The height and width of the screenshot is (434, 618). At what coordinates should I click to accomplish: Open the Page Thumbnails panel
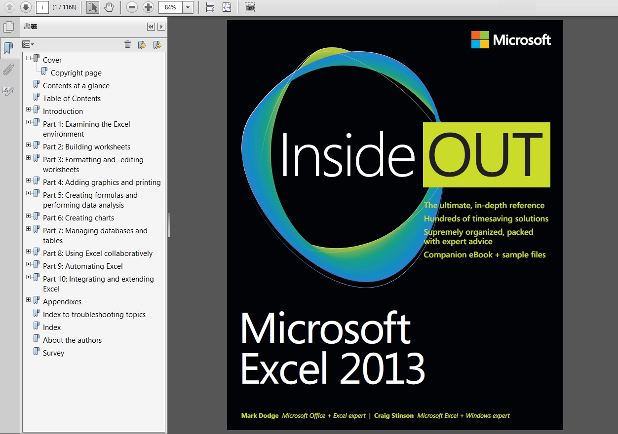8,27
